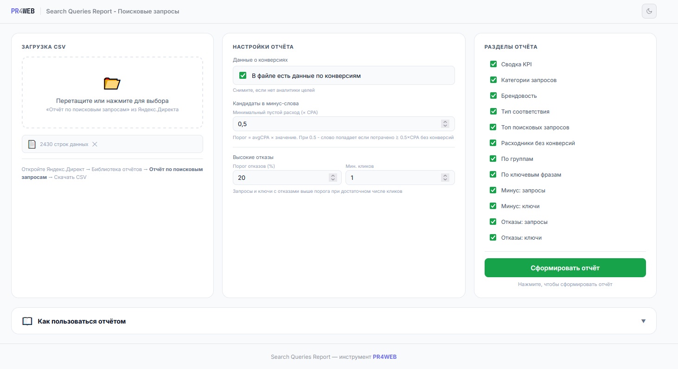Click the Порог отказов input showing 20
Image resolution: width=678 pixels, height=369 pixels.
287,178
